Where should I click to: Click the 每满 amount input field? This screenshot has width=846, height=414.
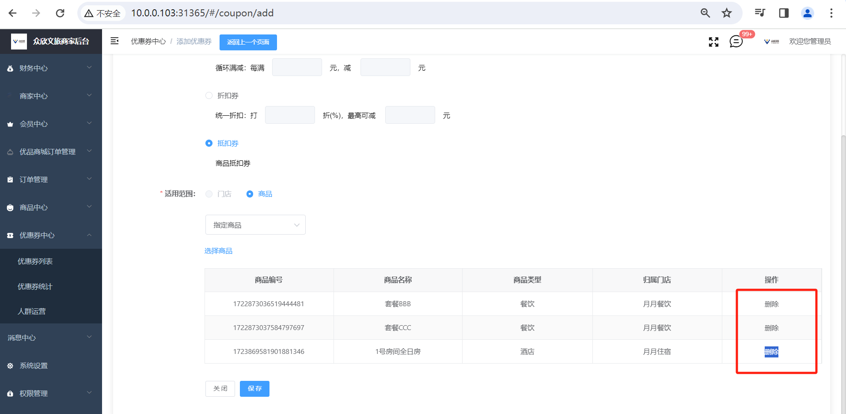(297, 67)
